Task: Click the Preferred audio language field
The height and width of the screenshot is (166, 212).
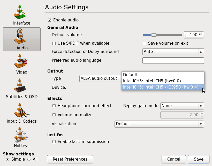Action: (173, 60)
